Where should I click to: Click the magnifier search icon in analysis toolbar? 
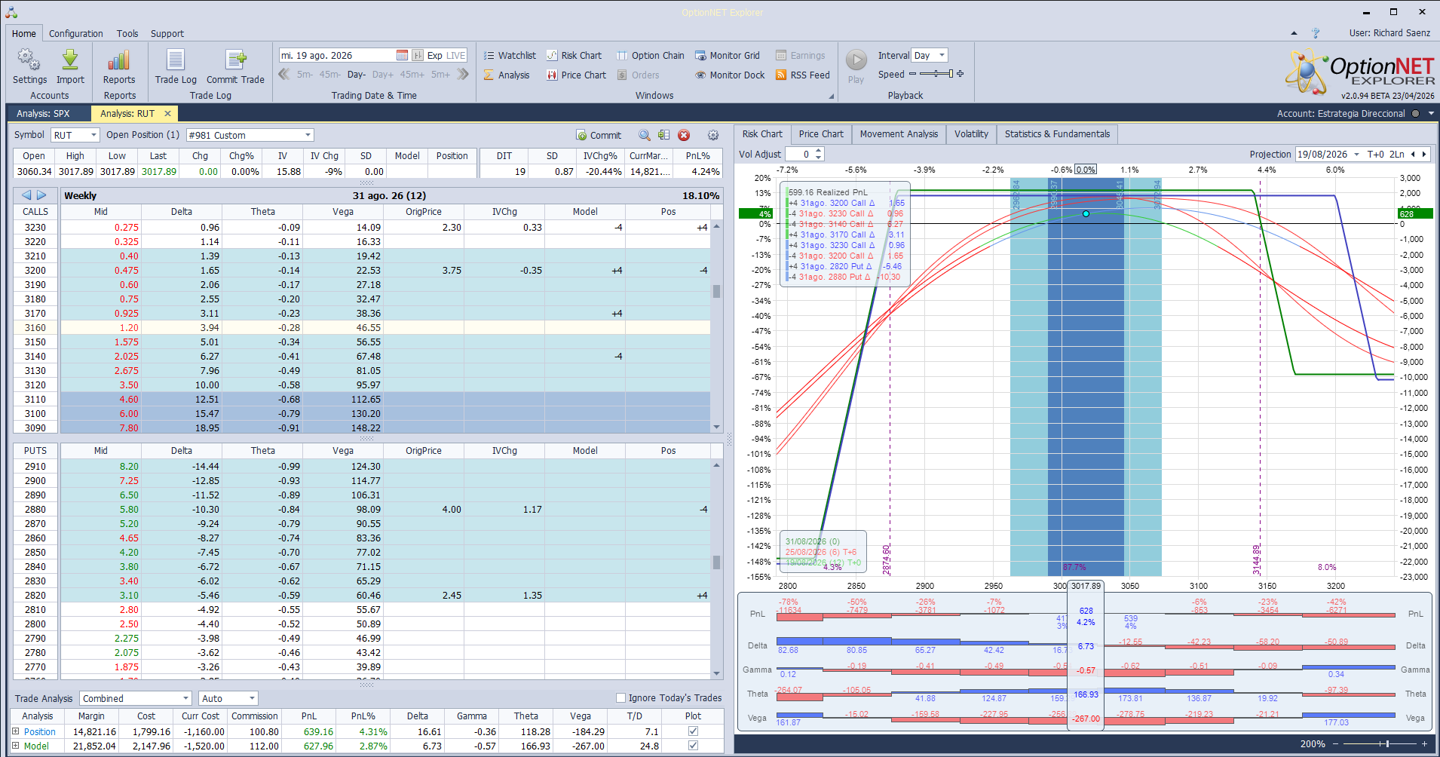(x=645, y=135)
